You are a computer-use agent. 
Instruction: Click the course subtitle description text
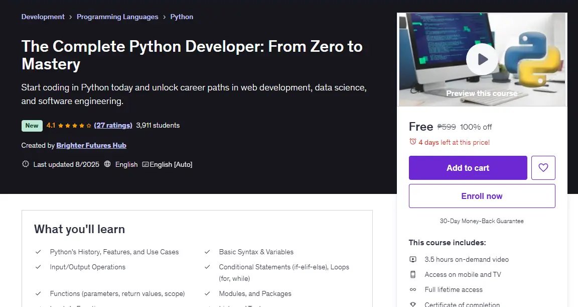[x=194, y=94]
